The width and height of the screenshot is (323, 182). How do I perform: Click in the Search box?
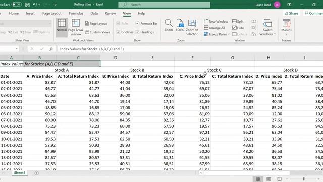(164, 5)
